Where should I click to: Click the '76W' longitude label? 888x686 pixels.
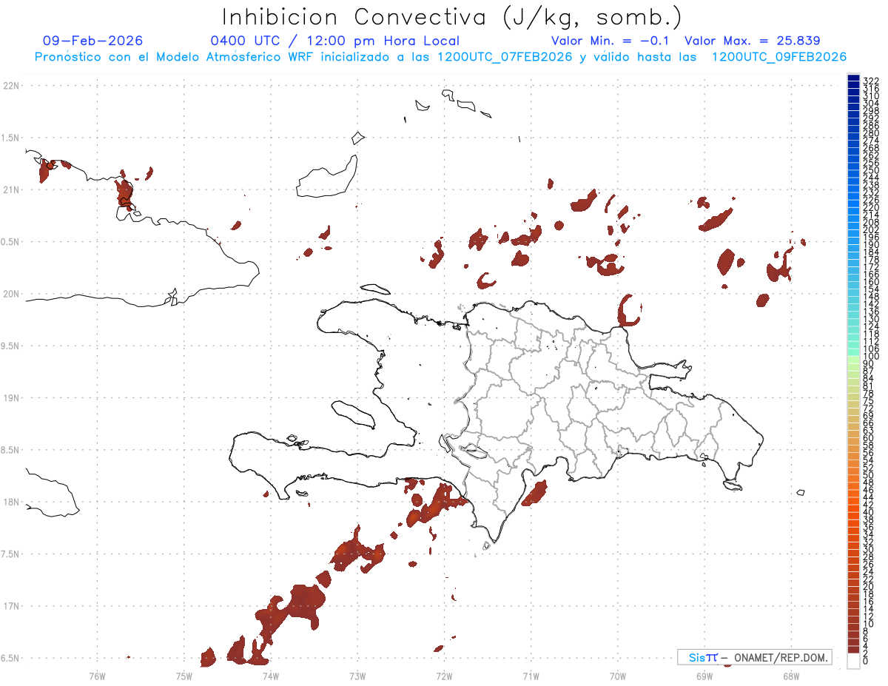(x=97, y=676)
